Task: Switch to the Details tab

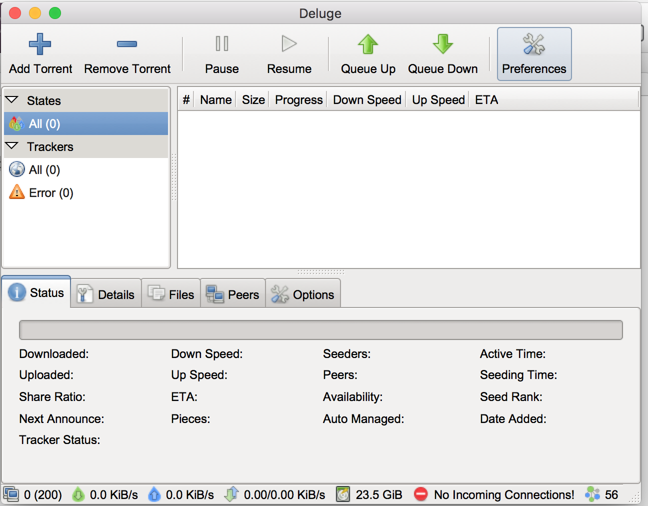Action: [106, 294]
